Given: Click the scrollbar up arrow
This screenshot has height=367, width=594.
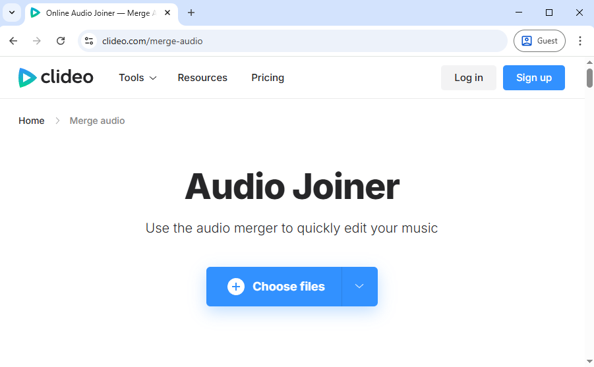Looking at the screenshot, I should [x=589, y=63].
